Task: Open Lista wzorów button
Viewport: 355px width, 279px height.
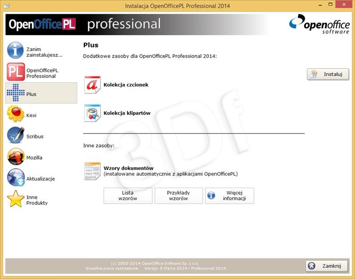Action: click(128, 196)
